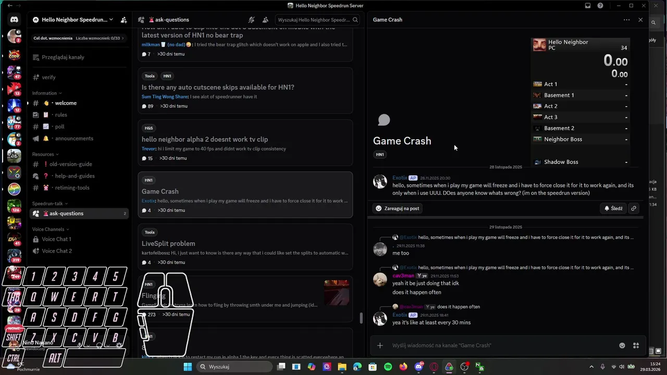The image size is (667, 375).
Task: Open the retiming-tools channel
Action: [x=80, y=188]
